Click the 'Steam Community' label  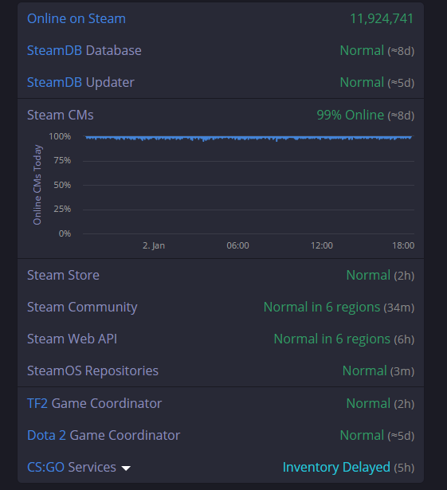82,308
